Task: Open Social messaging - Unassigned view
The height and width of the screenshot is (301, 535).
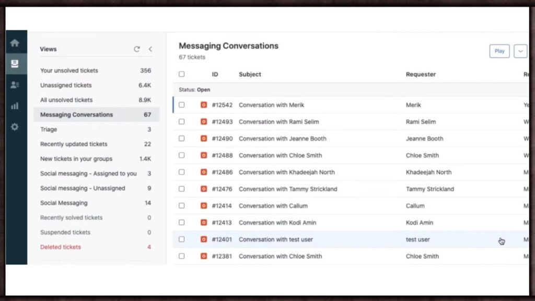Action: [x=96, y=188]
